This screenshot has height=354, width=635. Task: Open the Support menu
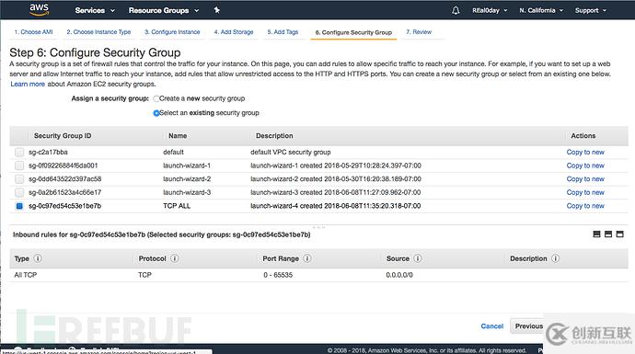(591, 10)
